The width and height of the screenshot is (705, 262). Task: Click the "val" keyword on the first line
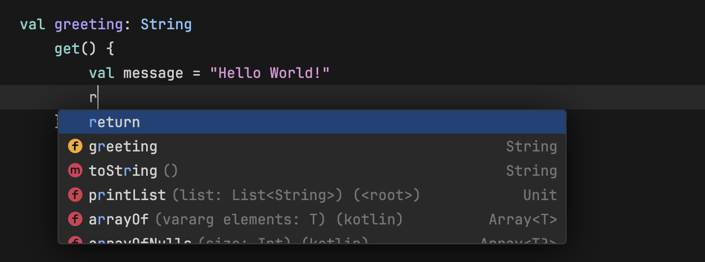33,24
